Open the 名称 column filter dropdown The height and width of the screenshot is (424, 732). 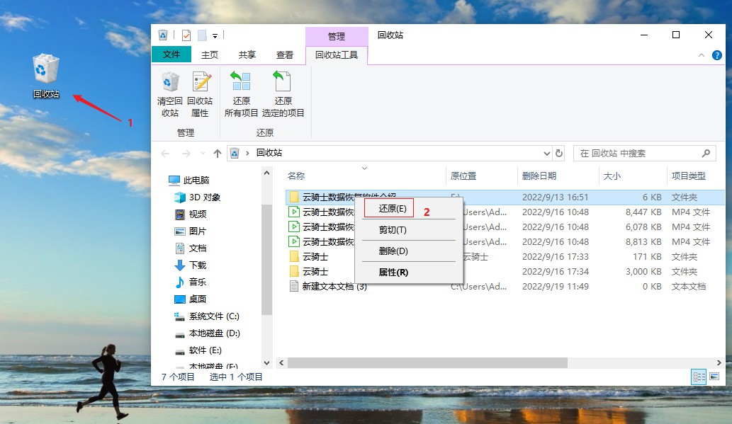pos(365,168)
